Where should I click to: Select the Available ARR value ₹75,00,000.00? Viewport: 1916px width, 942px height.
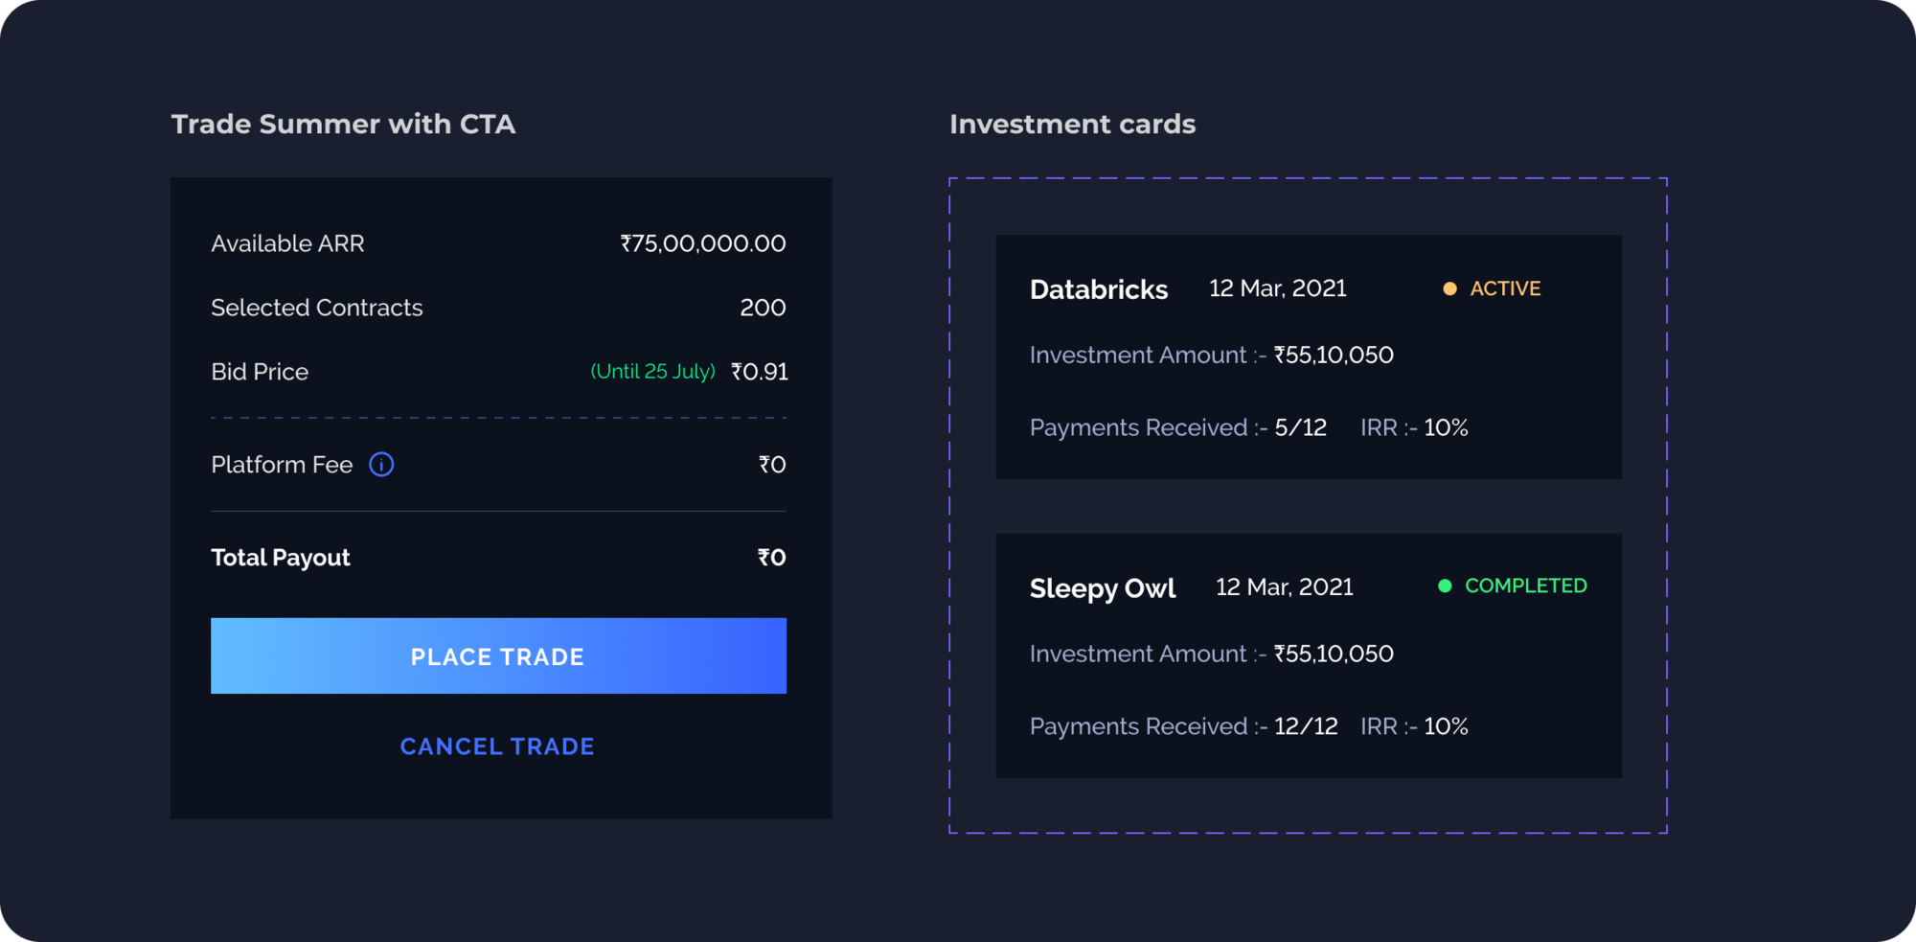(703, 243)
